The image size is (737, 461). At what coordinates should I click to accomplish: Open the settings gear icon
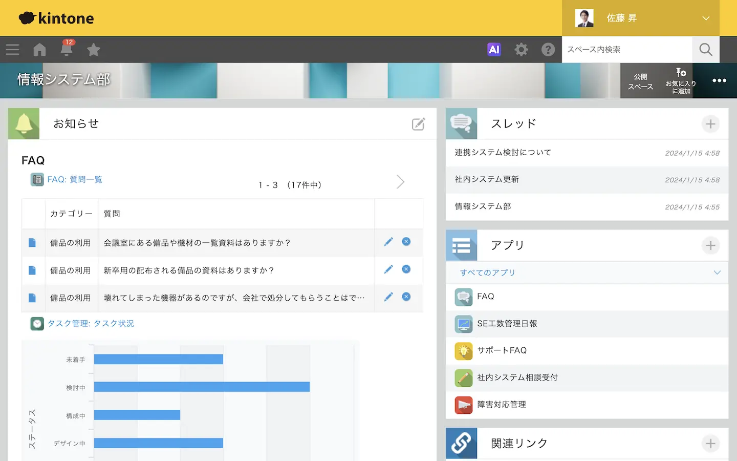click(521, 50)
